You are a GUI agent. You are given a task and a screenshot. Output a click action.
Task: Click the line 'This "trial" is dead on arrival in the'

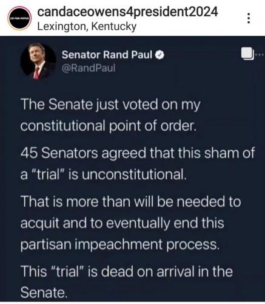(x=127, y=272)
